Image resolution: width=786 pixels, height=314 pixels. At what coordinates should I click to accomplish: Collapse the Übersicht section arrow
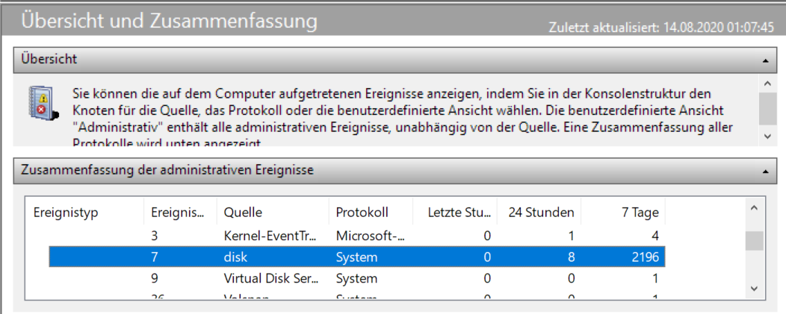click(764, 59)
